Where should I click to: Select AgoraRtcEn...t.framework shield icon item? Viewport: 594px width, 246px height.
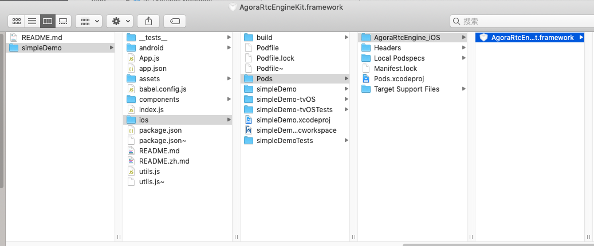pos(483,37)
